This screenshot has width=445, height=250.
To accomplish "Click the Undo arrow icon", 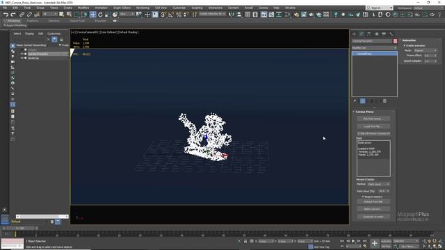I will pyautogui.click(x=6, y=15).
